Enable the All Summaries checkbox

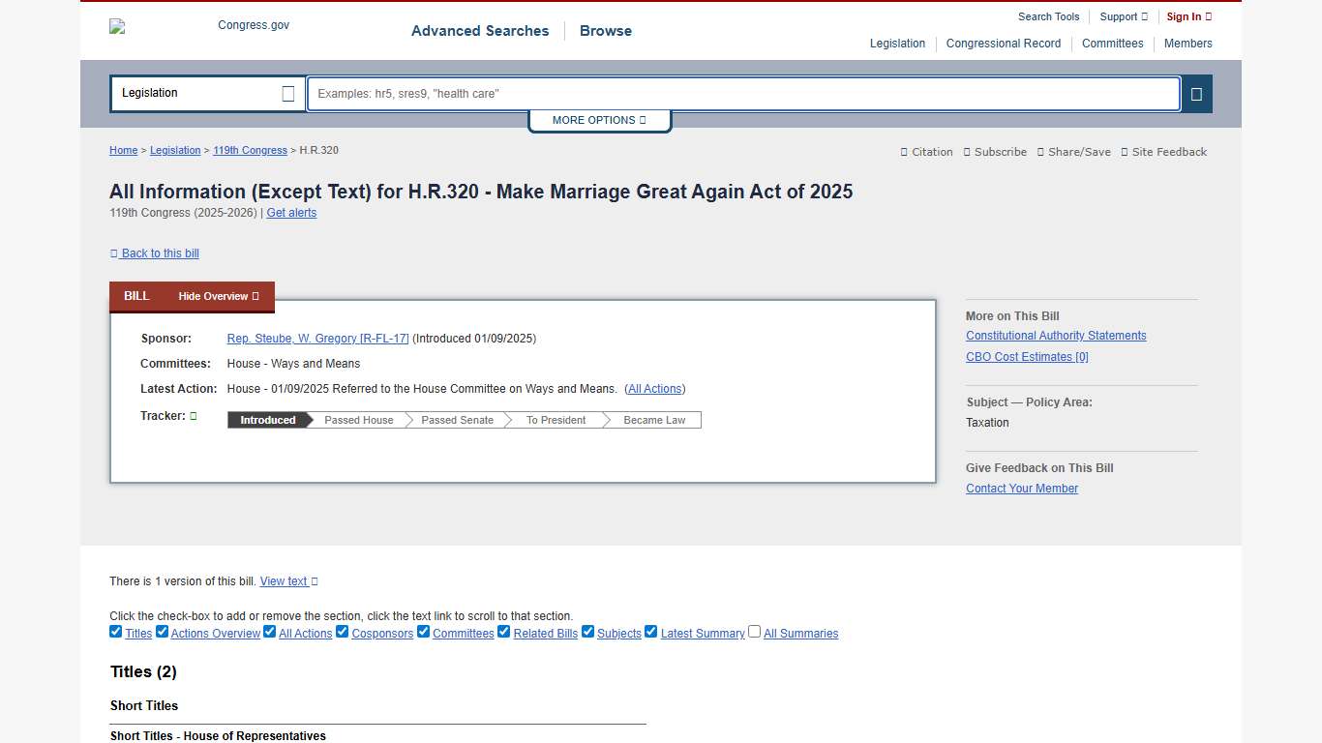point(754,631)
